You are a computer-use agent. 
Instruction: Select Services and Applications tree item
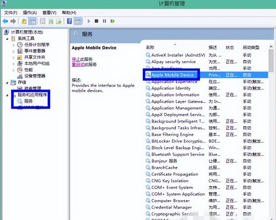pyautogui.click(x=32, y=95)
